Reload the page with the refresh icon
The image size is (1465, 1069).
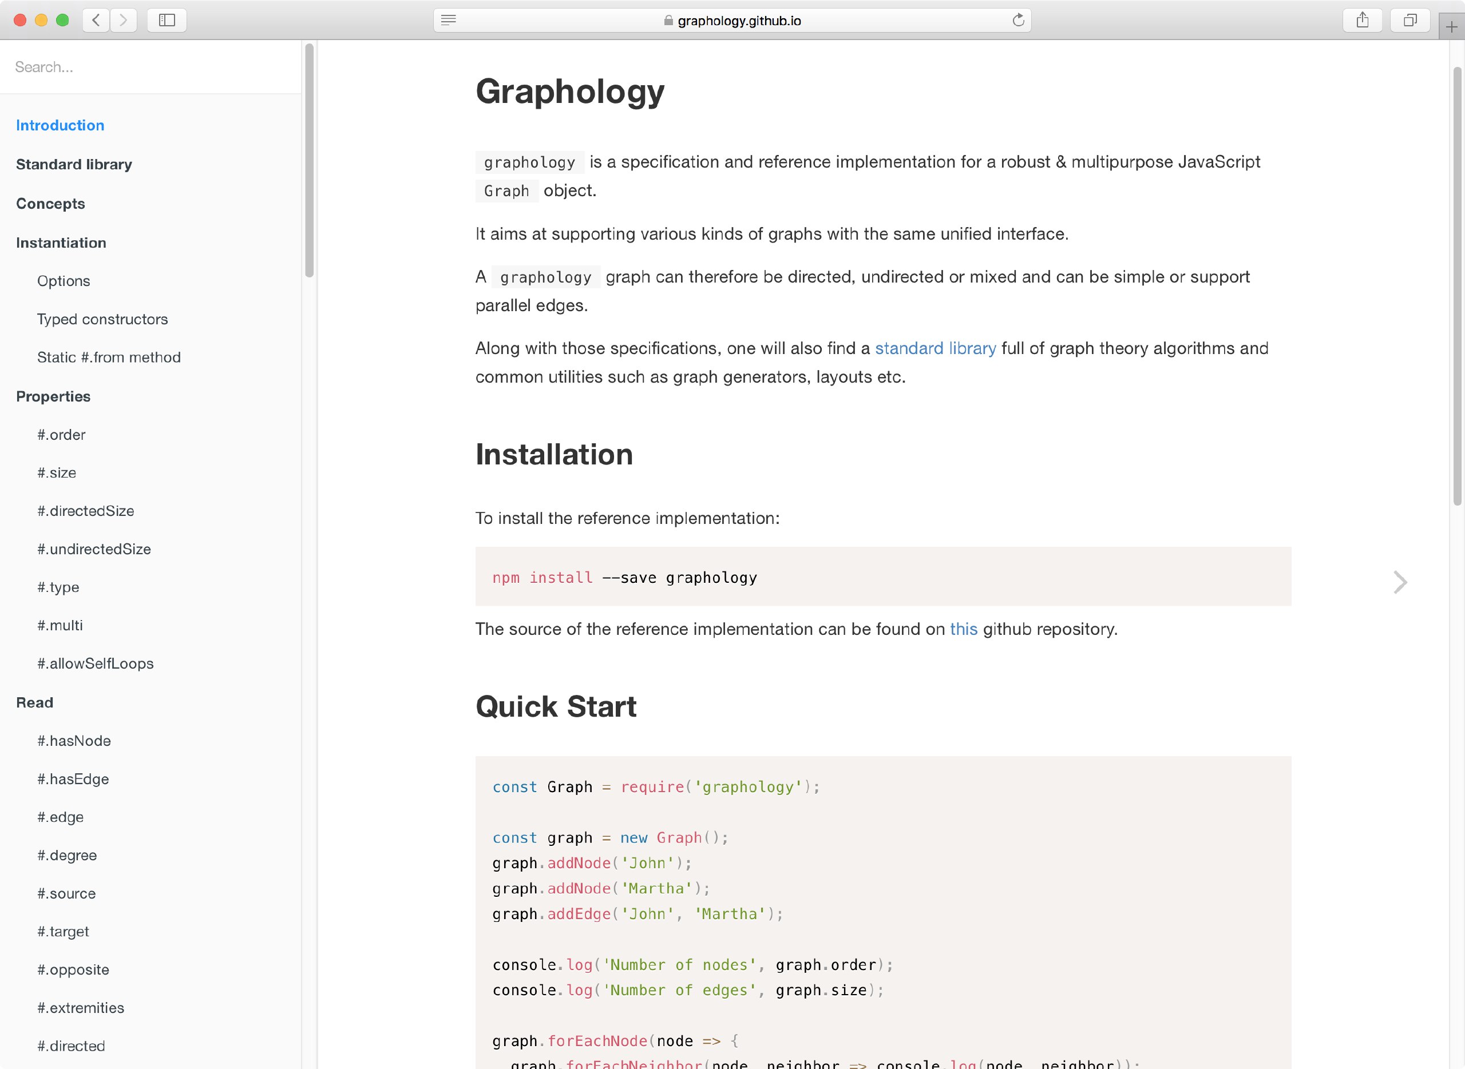click(1018, 20)
